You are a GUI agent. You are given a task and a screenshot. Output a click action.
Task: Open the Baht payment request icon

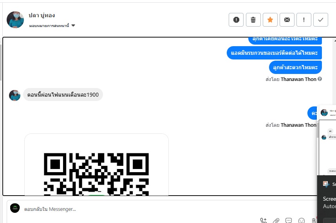314,220
